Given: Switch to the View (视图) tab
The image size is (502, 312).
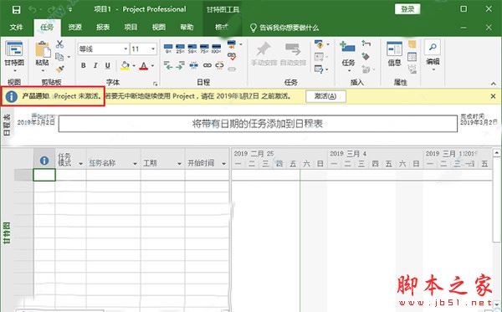Looking at the screenshot, I should coord(158,28).
